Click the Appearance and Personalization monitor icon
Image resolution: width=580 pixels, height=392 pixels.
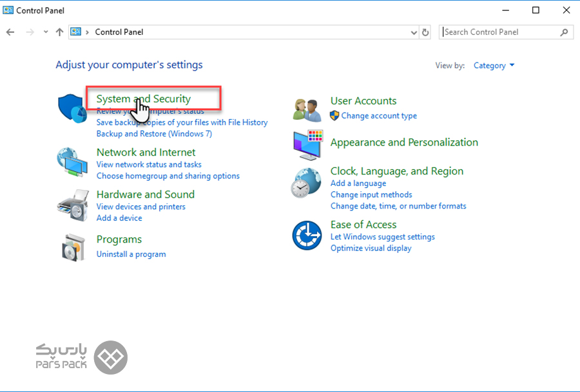(x=308, y=145)
